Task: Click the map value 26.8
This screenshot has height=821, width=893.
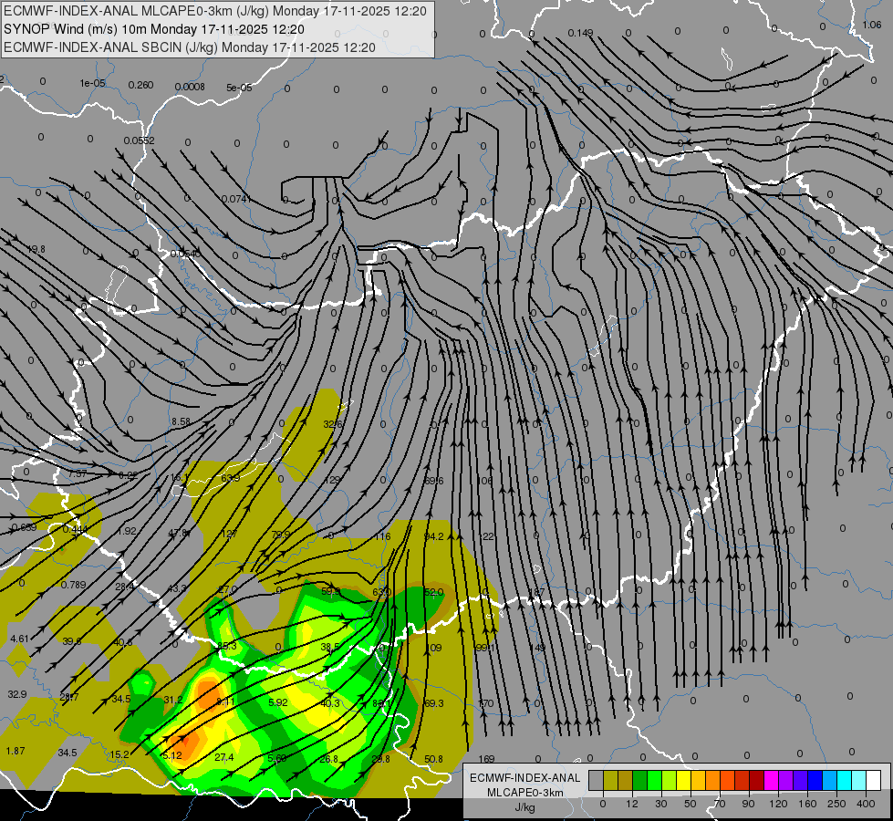Action: [x=329, y=759]
